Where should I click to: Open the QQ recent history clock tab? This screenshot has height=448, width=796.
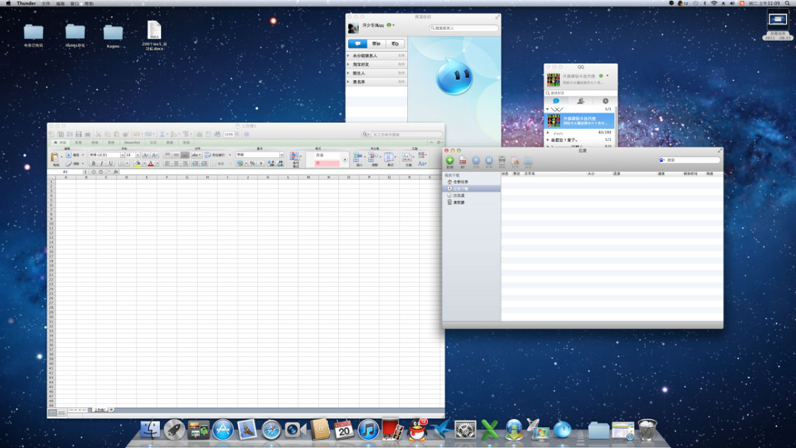(605, 101)
